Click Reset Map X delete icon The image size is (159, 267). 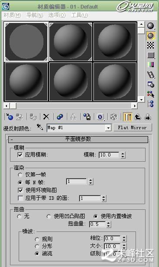(x=46, y=117)
